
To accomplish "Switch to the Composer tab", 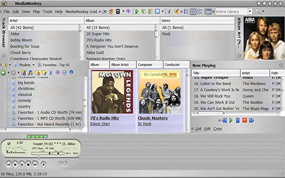I will tap(145, 65).
